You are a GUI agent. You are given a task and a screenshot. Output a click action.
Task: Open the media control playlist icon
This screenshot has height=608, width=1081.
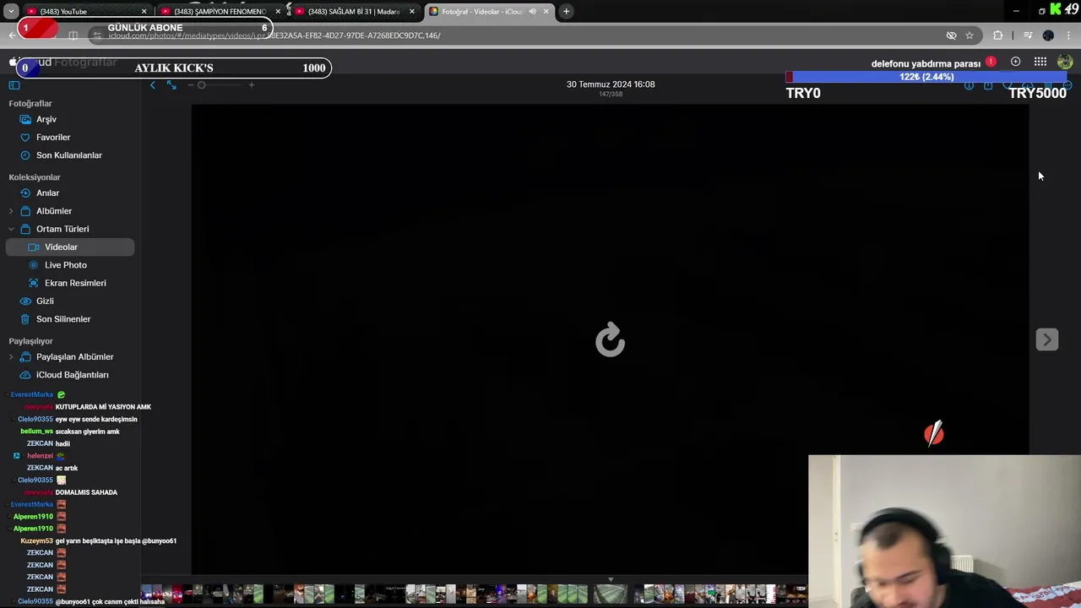[x=1028, y=35]
